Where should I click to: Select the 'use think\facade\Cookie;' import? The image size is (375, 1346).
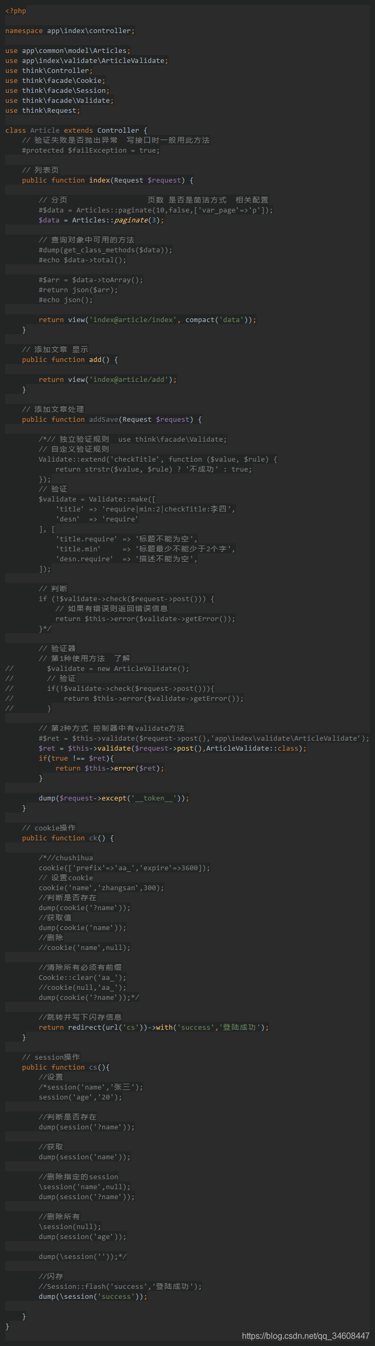[55, 81]
